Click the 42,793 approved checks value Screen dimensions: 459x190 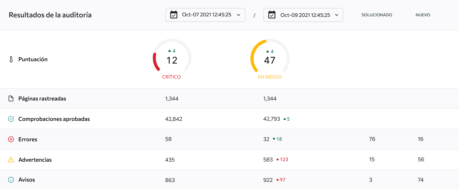pos(272,119)
